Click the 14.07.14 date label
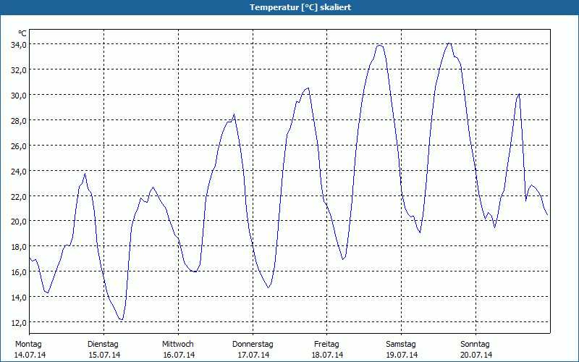579x362 pixels. 30,355
